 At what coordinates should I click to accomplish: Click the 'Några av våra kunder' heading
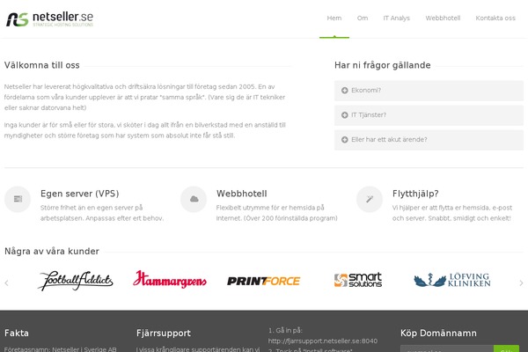tap(52, 252)
